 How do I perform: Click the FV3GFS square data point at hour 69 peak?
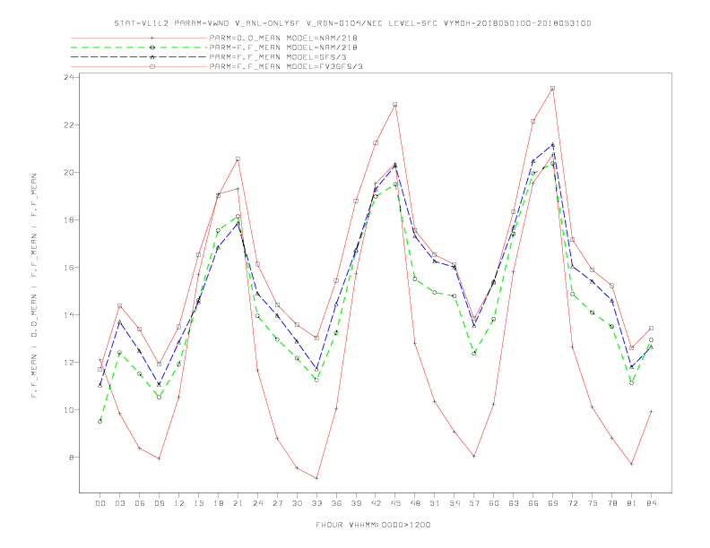(552, 88)
